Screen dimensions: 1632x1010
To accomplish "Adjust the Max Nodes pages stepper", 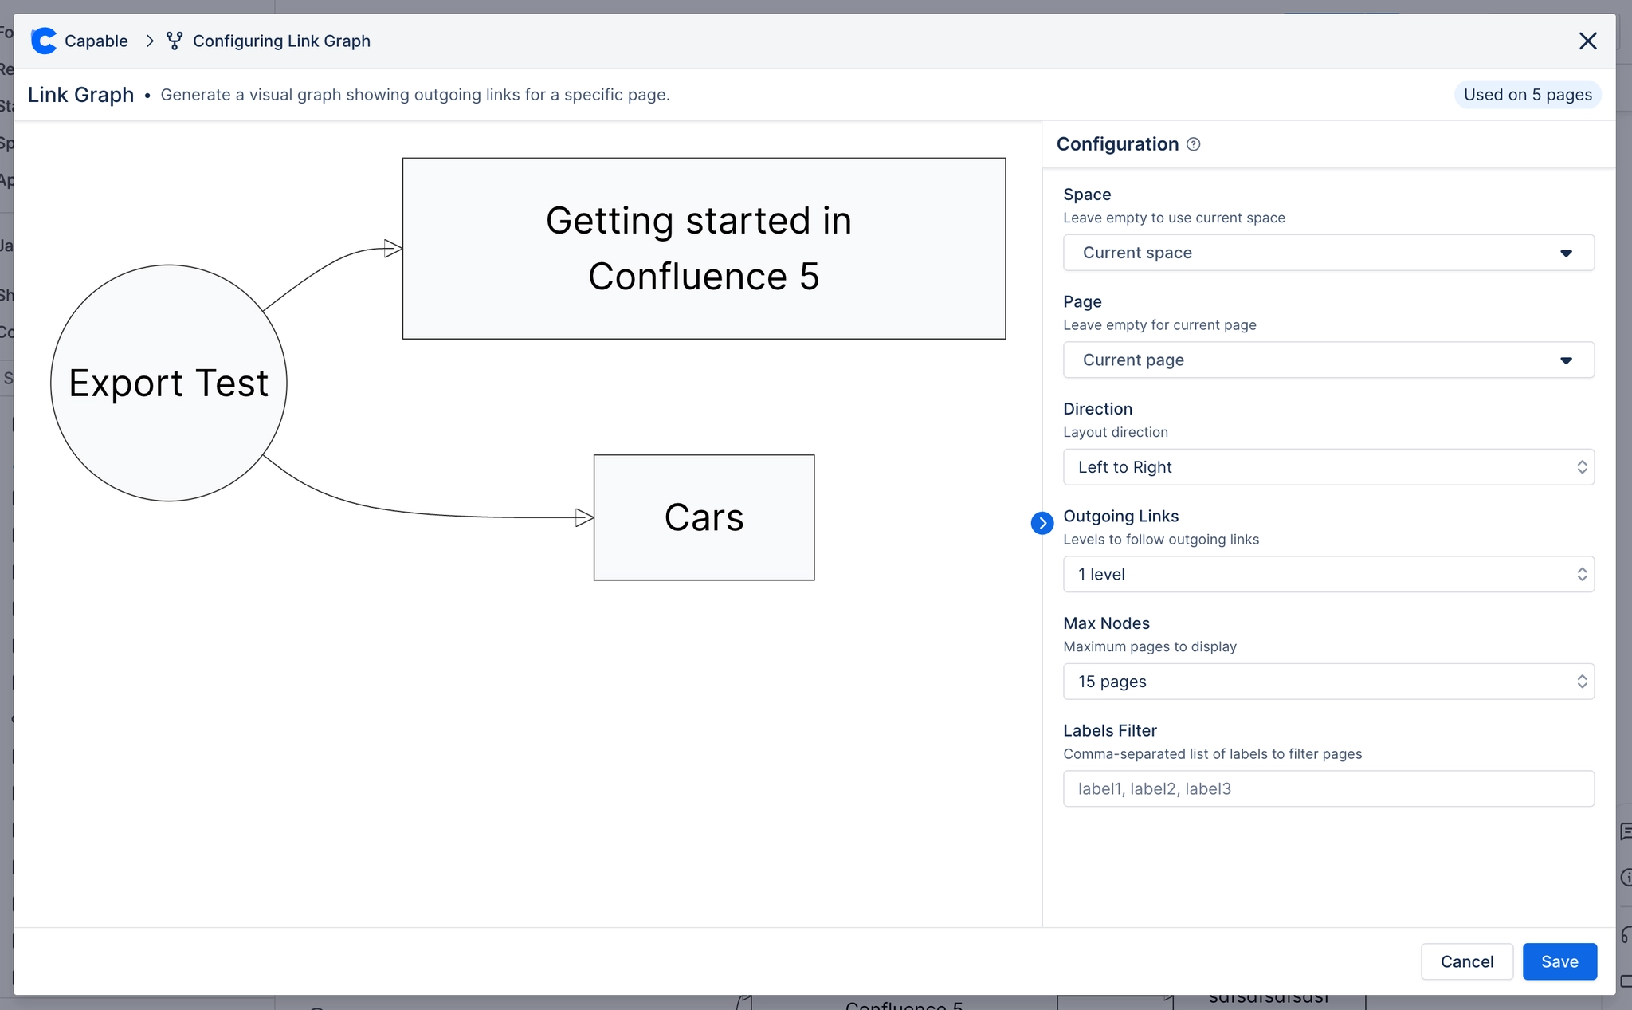I will click(x=1582, y=681).
